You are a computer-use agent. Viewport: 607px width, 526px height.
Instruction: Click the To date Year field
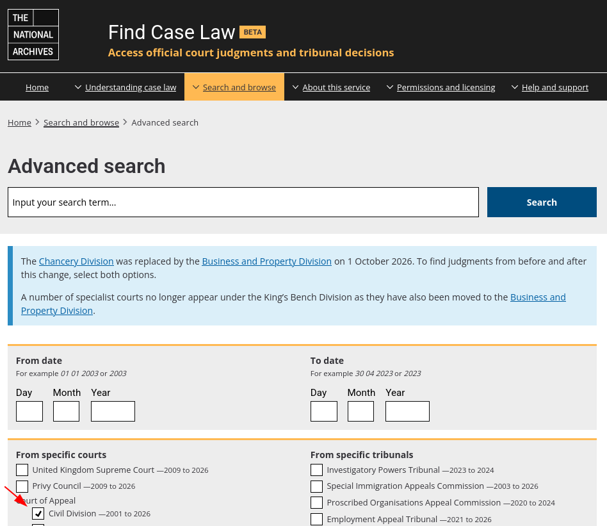tap(408, 411)
